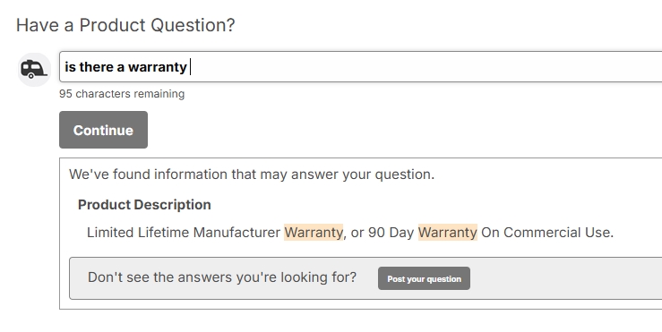This screenshot has height=332, width=662.
Task: Click the Post your question button
Action: [x=424, y=278]
